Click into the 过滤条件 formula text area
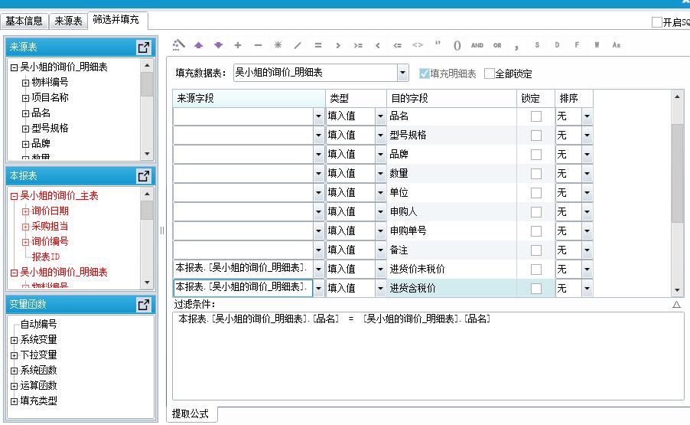The width and height of the screenshot is (690, 425). tap(428, 356)
